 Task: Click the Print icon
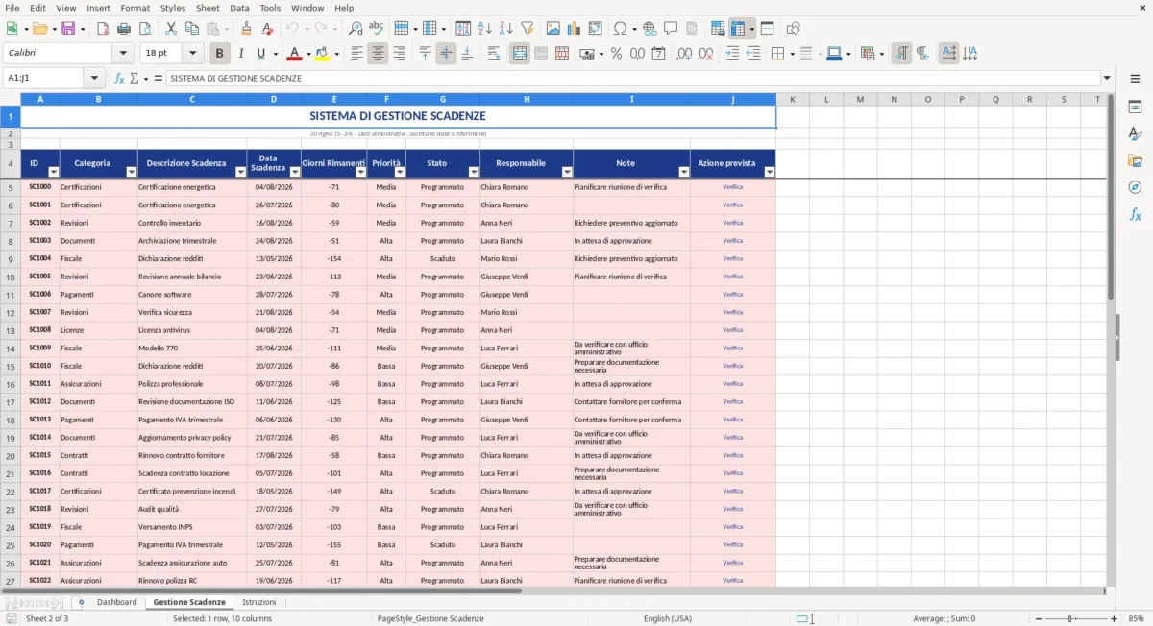tap(124, 28)
